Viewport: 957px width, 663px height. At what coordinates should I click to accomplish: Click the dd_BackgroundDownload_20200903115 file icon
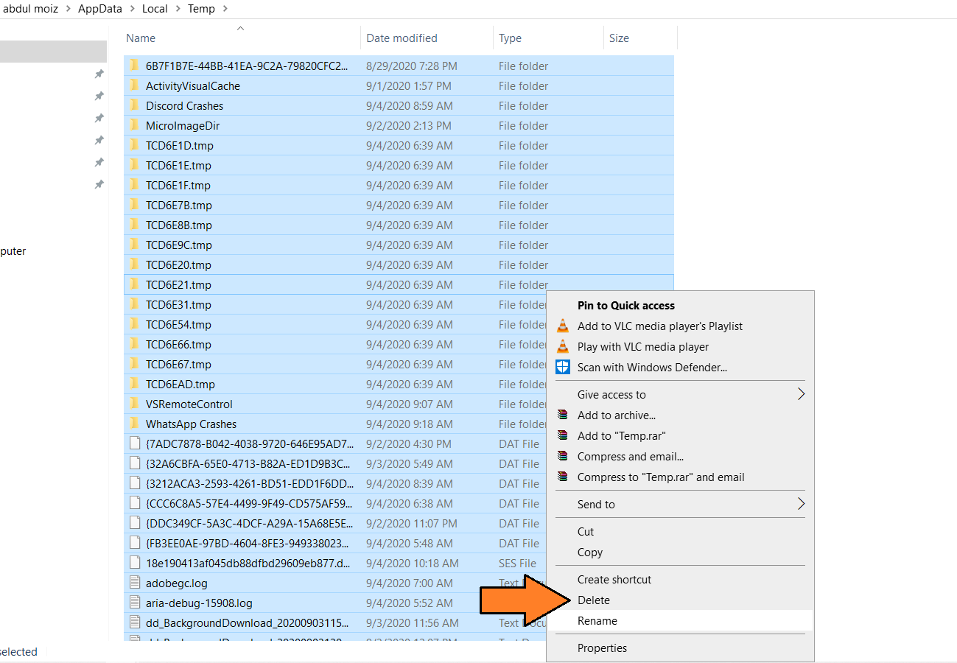click(134, 622)
